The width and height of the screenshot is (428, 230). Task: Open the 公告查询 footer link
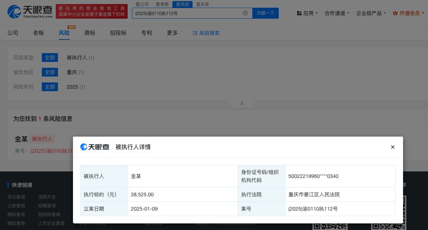(16, 206)
